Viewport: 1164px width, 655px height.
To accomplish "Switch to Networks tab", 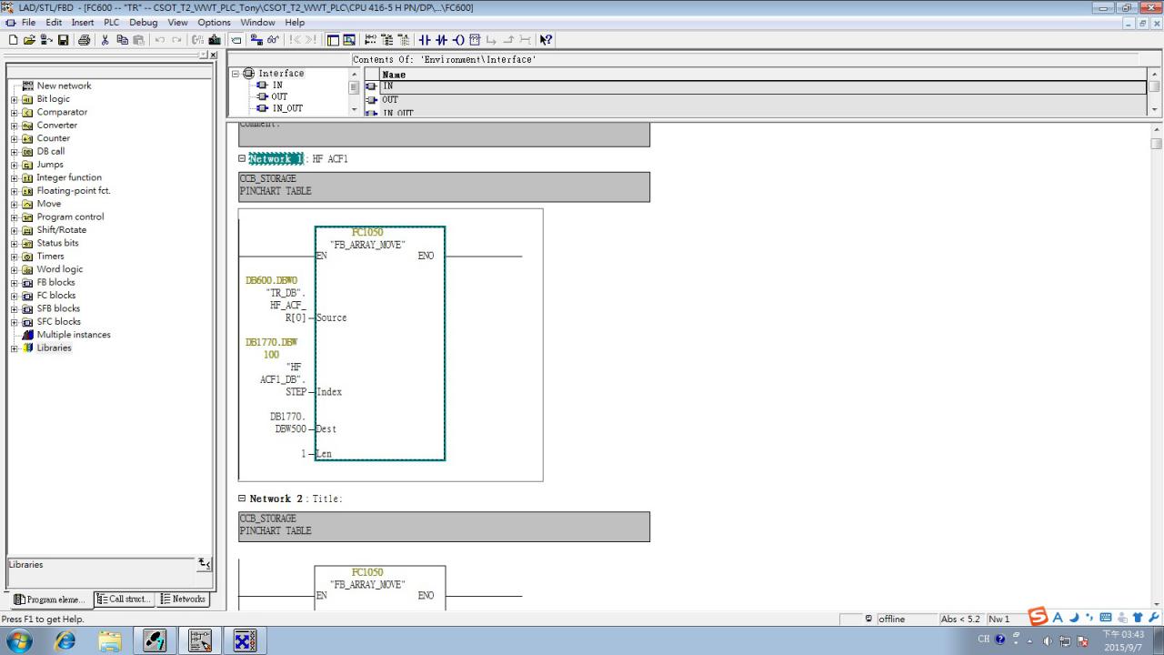I will coord(183,600).
